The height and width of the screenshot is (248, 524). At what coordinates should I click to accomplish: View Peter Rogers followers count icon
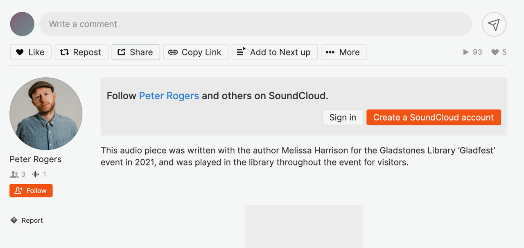(x=14, y=174)
